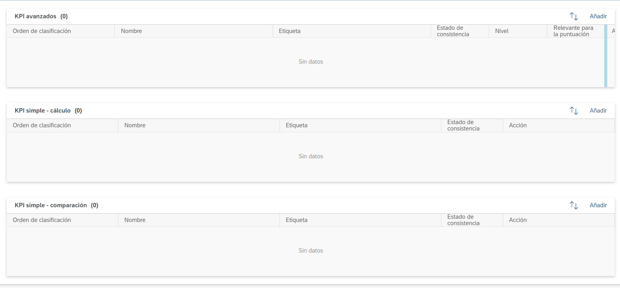Click Relevante para la puntuación column header
The width and height of the screenshot is (620, 288).
tap(576, 31)
